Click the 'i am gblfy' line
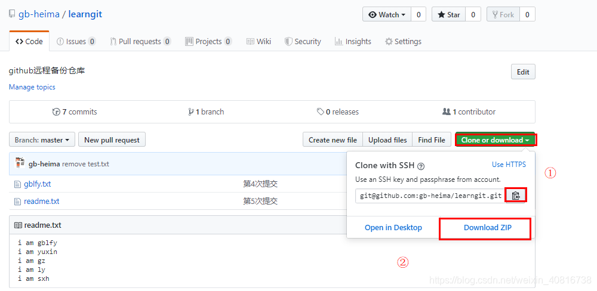This screenshot has height=291, width=597. click(x=37, y=243)
